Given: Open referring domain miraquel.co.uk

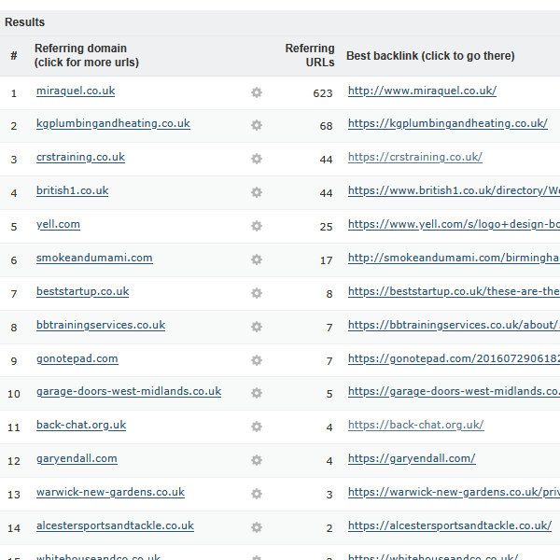Looking at the screenshot, I should [x=76, y=91].
